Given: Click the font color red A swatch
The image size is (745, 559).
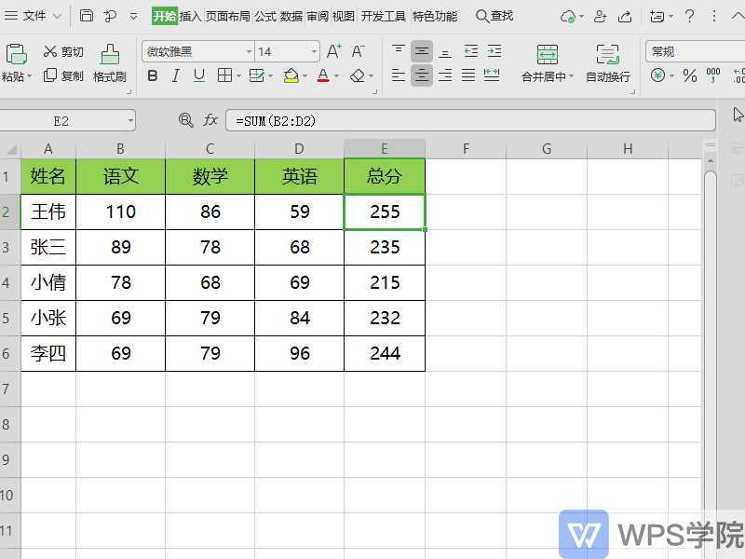Looking at the screenshot, I should click(322, 75).
